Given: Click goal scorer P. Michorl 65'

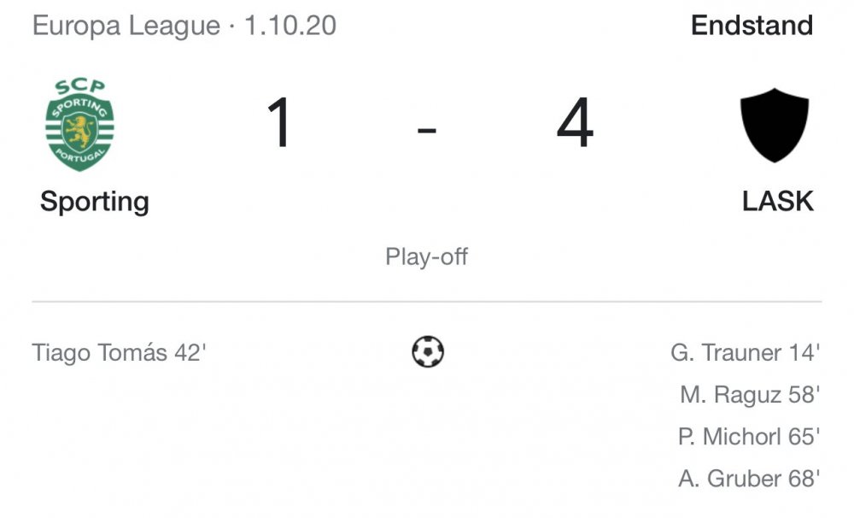Looking at the screenshot, I should click(749, 436).
